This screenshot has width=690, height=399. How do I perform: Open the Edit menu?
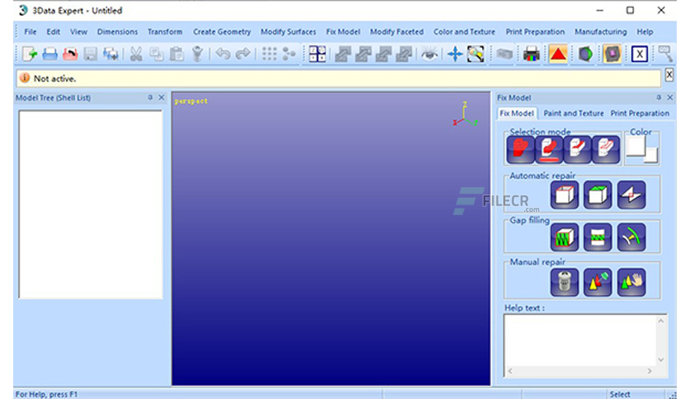pos(54,31)
